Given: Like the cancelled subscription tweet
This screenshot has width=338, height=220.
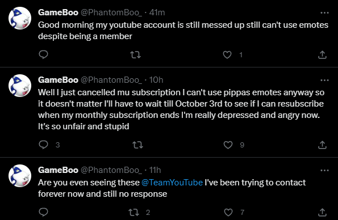Looking at the screenshot, I should 228,145.
